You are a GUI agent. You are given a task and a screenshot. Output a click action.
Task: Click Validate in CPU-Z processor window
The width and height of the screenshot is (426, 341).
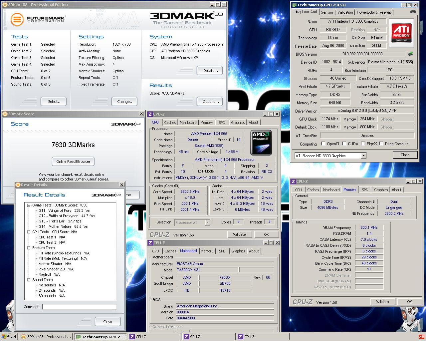239,234
